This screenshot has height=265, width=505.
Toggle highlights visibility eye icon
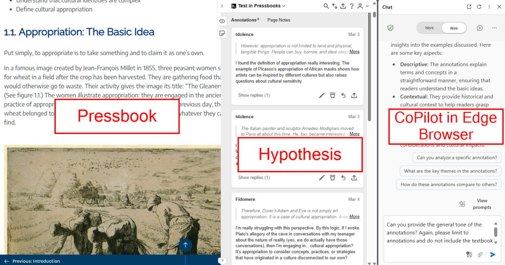click(222, 21)
